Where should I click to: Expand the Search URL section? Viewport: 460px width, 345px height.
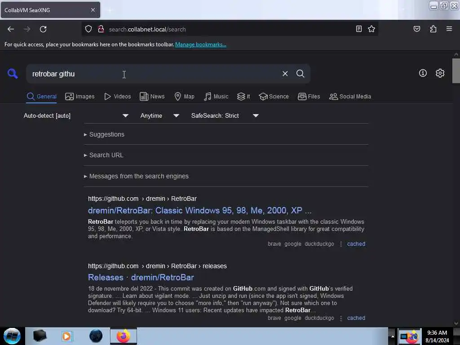point(104,155)
